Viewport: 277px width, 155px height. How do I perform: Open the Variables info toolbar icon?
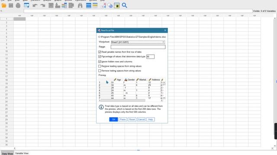64,6
